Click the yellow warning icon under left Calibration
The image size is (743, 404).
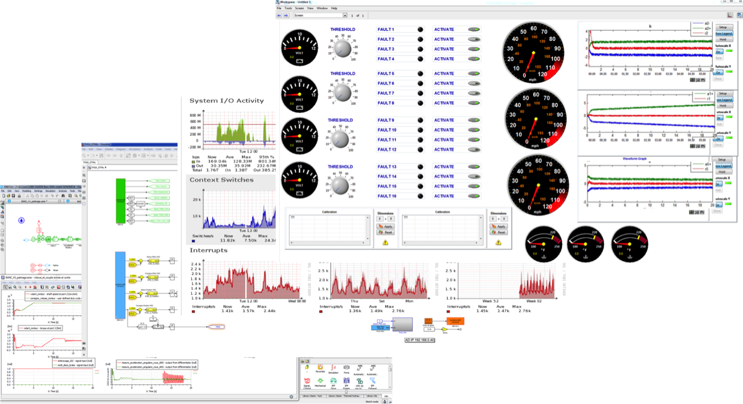[x=385, y=243]
